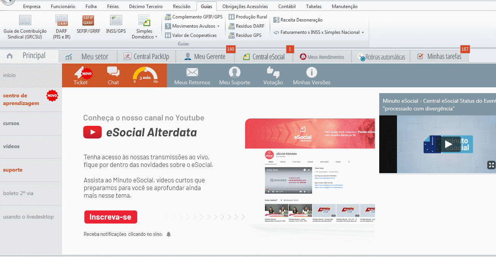This screenshot has height=257, width=496.
Task: Expand the Minuto eSocial video to fullscreen
Action: [491, 165]
